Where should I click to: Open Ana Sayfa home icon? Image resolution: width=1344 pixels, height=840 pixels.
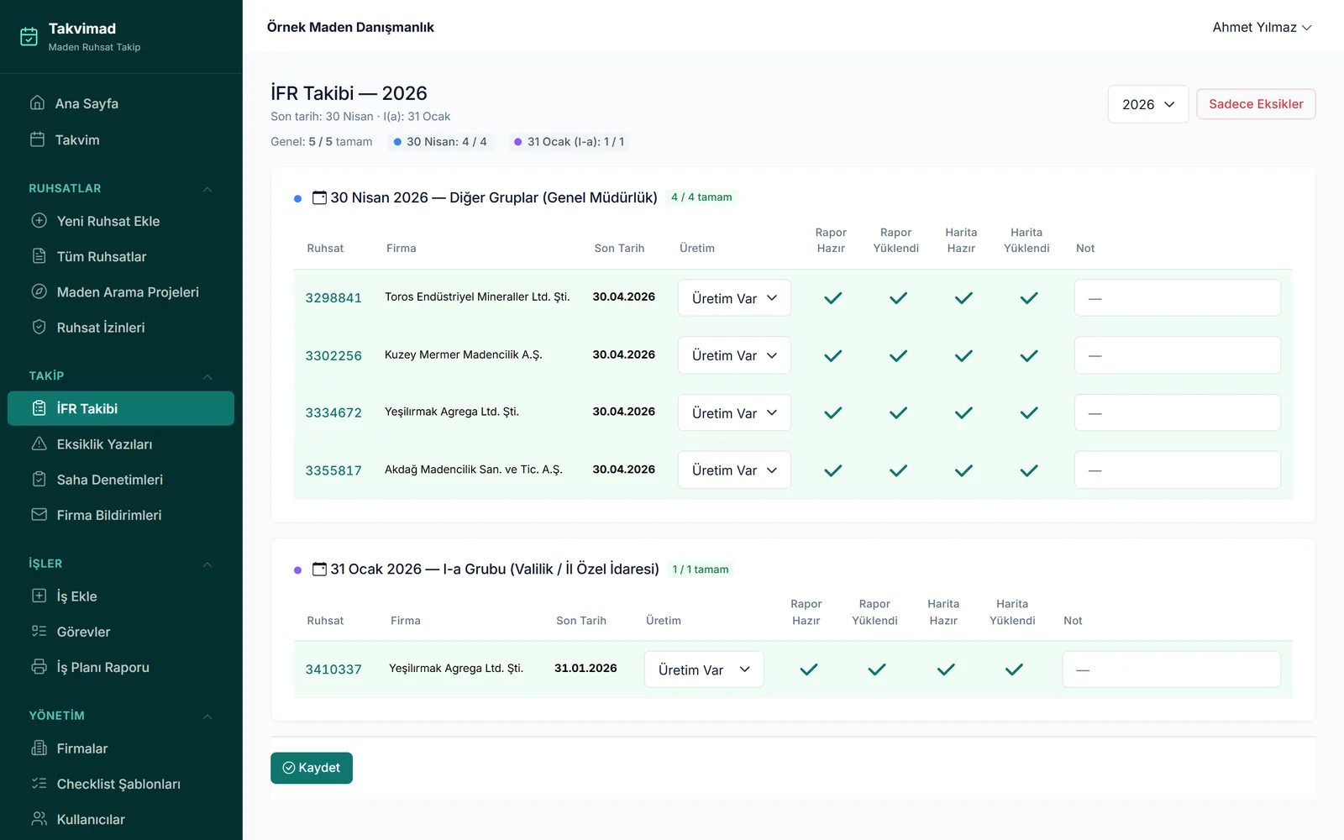click(x=37, y=102)
